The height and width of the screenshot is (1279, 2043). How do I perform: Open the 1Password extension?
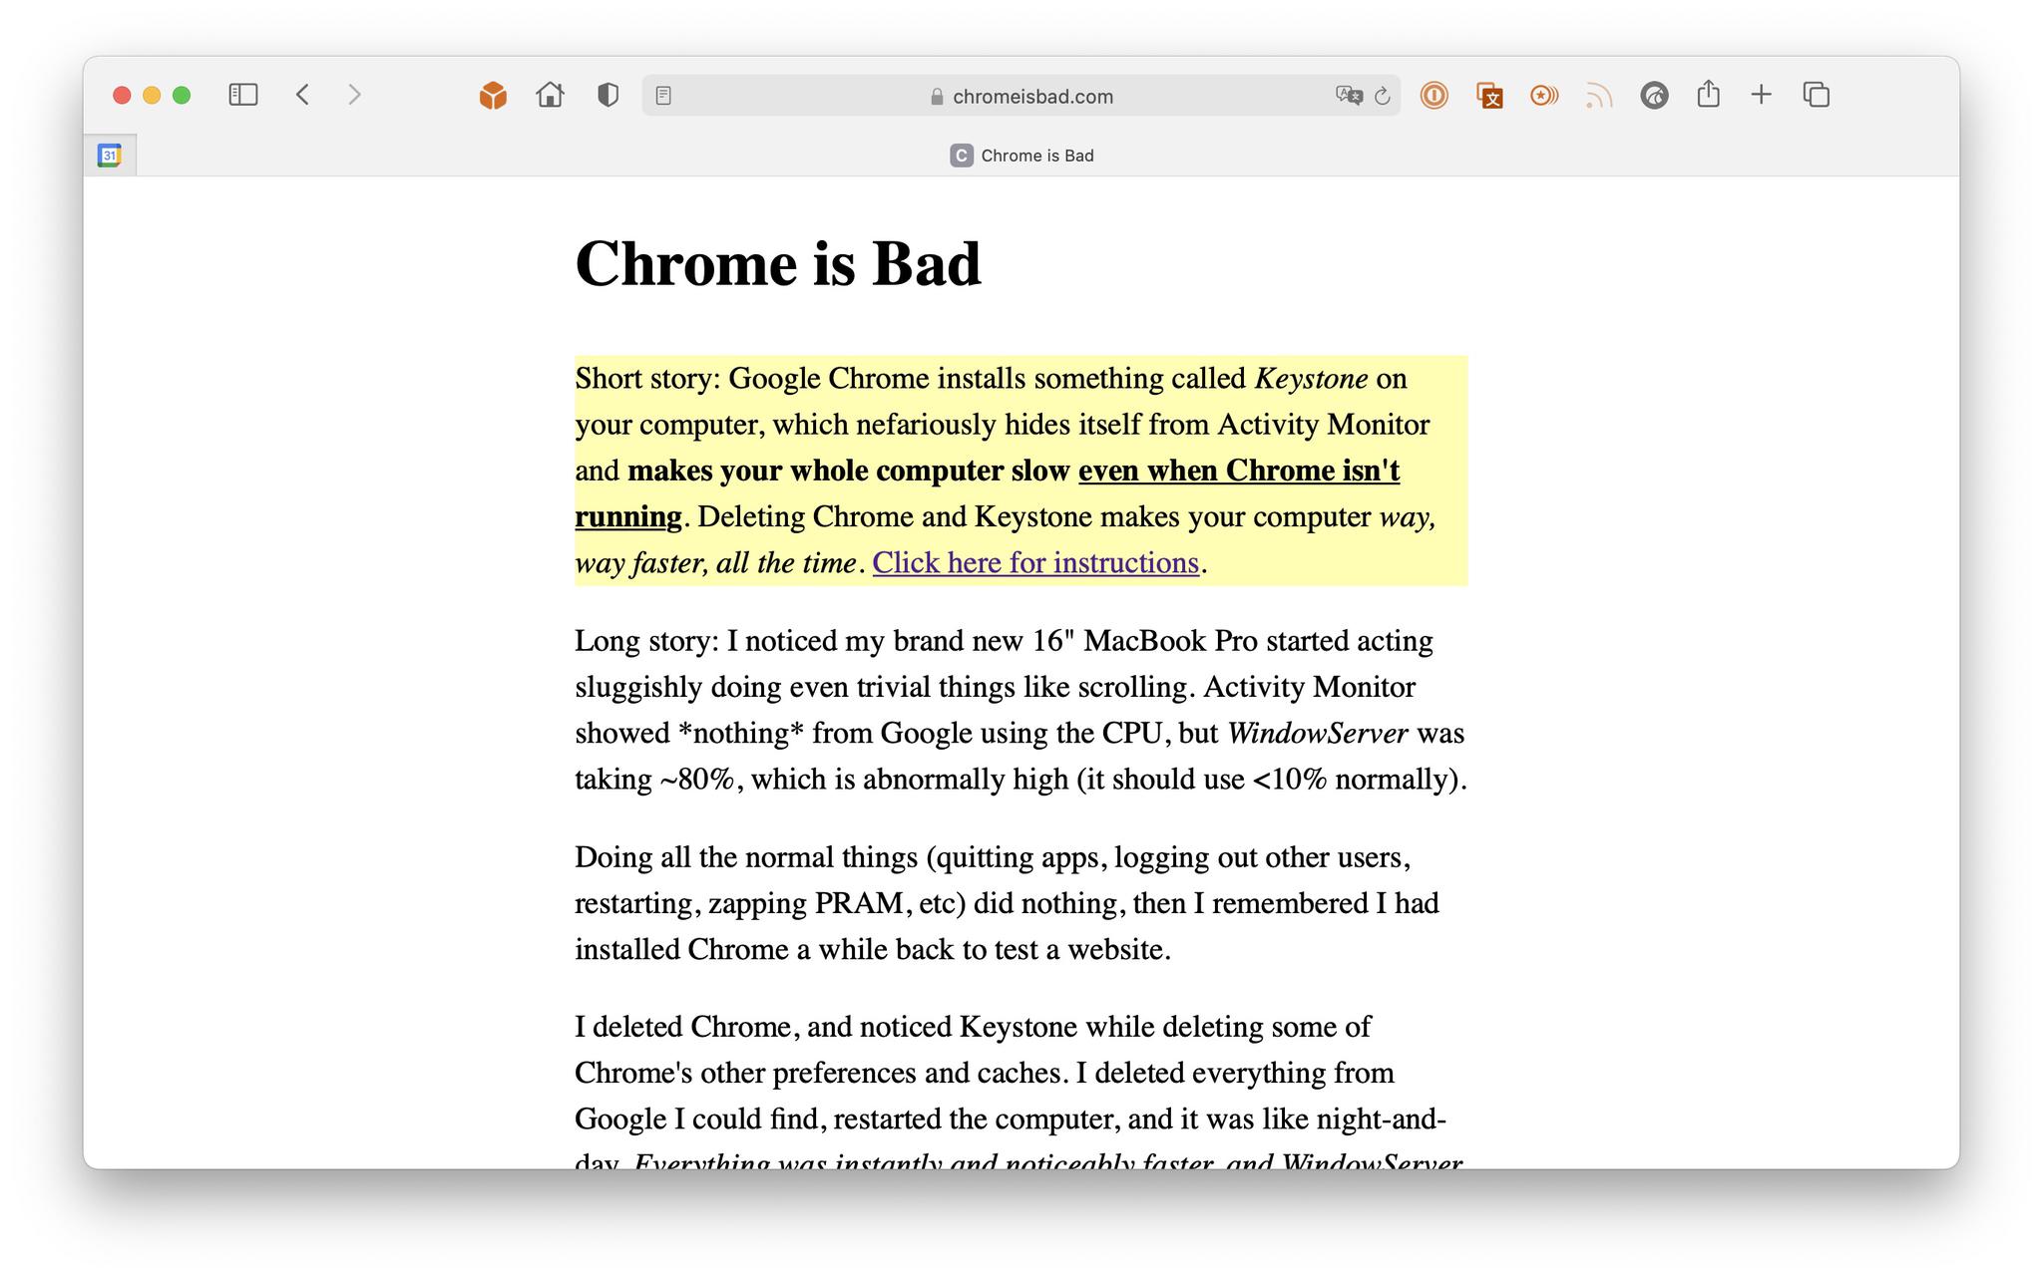(x=1433, y=96)
